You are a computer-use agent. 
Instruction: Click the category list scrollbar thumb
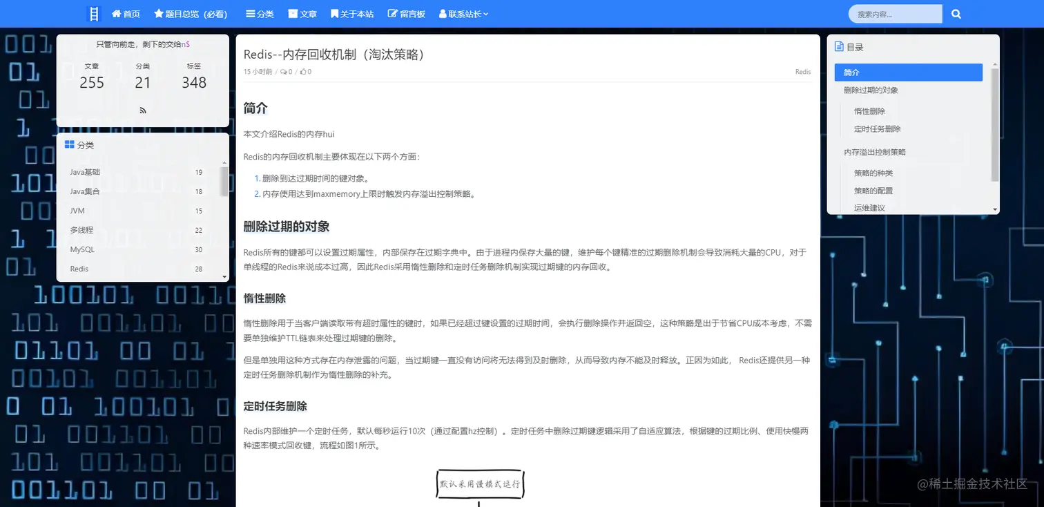224,181
